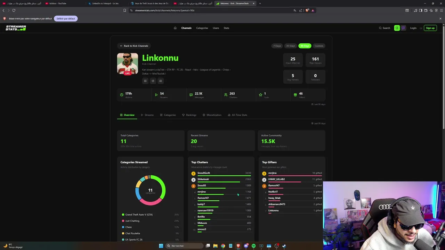The height and width of the screenshot is (250, 445).
Task: Click the Chatters people icon
Action: 226,94
